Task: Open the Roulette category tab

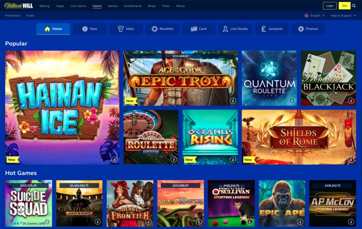Action: [x=162, y=29]
